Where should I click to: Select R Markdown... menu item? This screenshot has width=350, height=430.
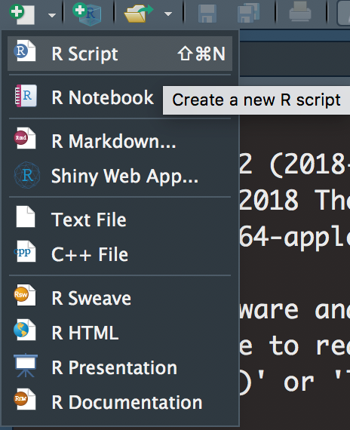coord(120,141)
